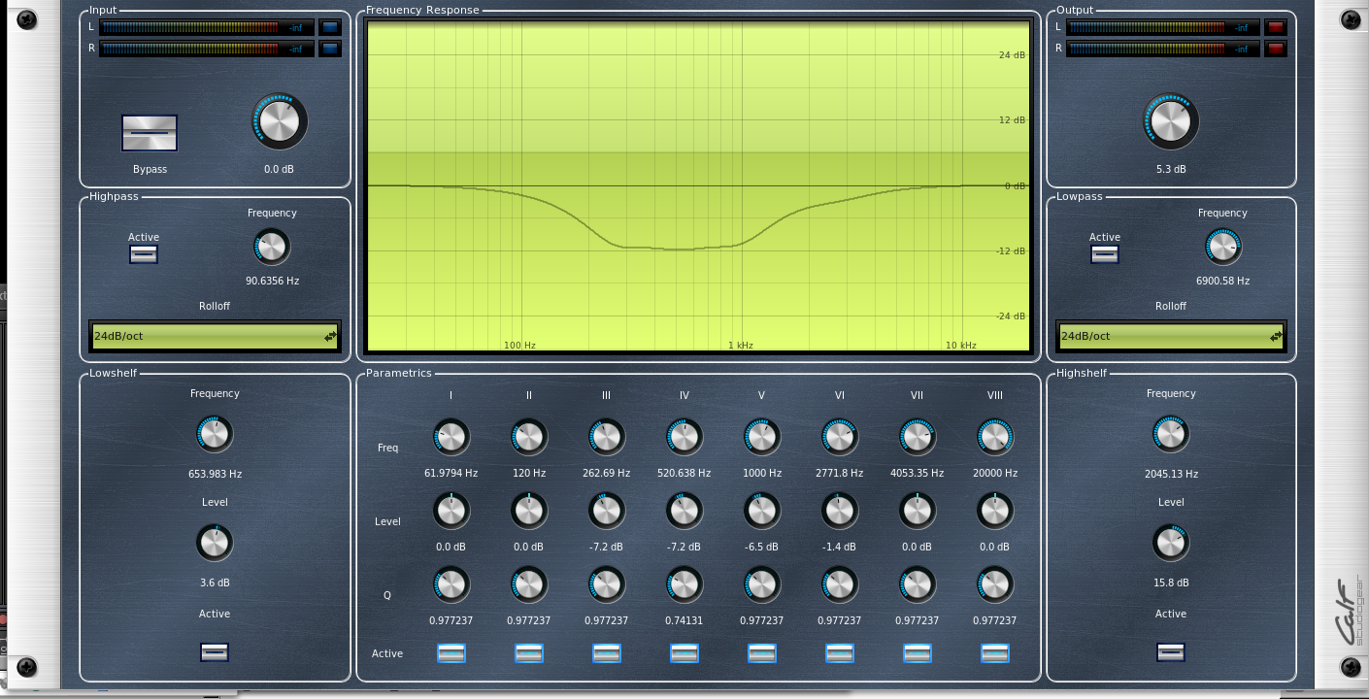Enable the Highshelf Active switch
The image size is (1369, 699).
pos(1171,652)
